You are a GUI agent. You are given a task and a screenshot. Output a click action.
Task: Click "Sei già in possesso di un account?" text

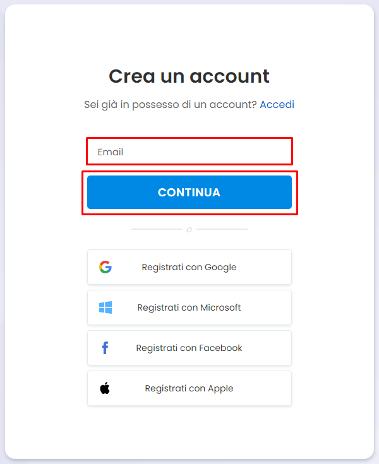pyautogui.click(x=171, y=104)
